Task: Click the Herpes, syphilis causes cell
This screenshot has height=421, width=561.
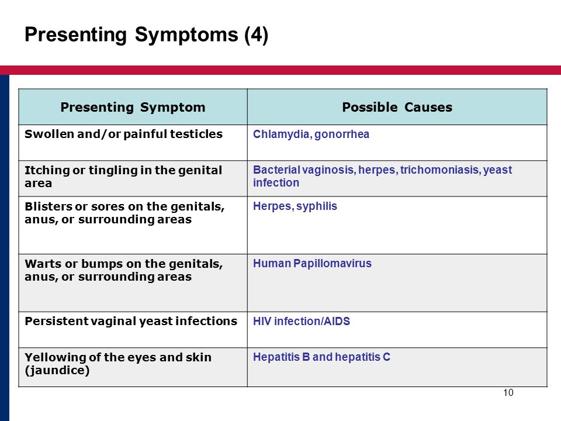Action: point(397,225)
